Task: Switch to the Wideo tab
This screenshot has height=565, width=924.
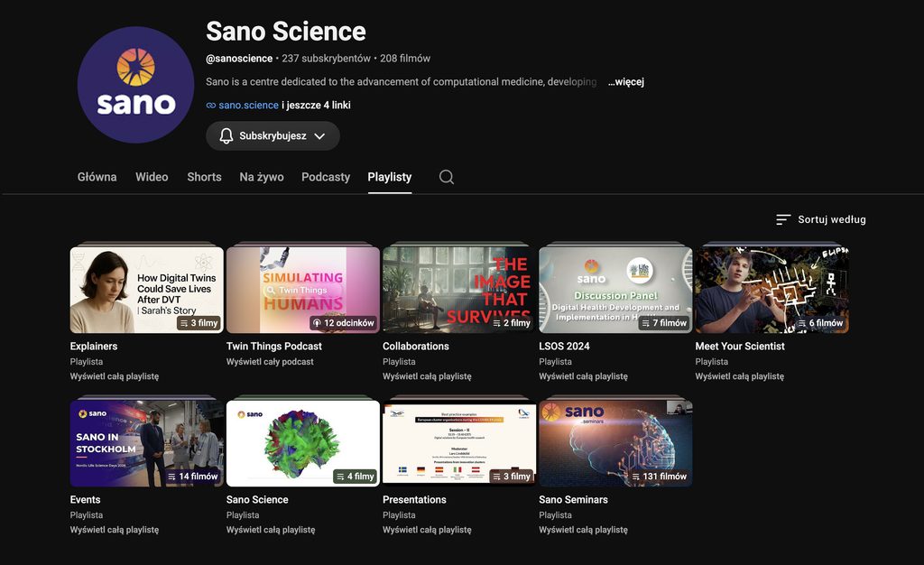Action: coord(152,177)
